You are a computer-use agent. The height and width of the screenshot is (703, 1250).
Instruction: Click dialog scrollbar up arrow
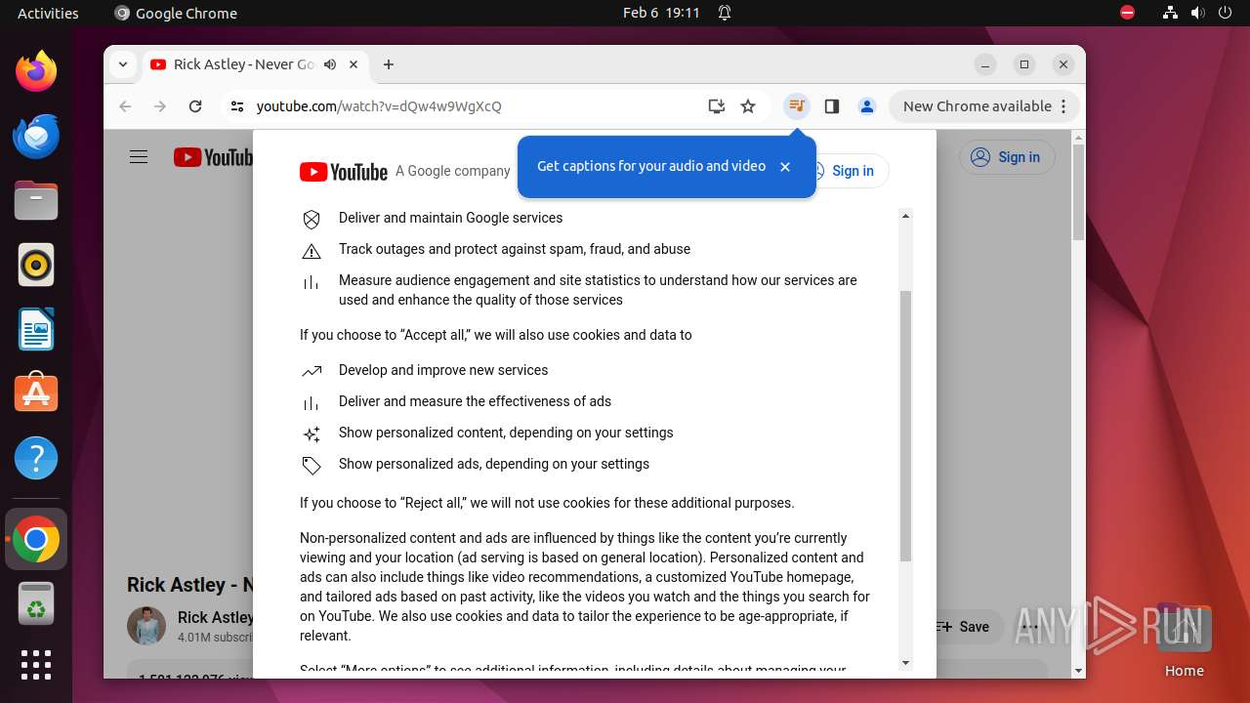point(905,216)
